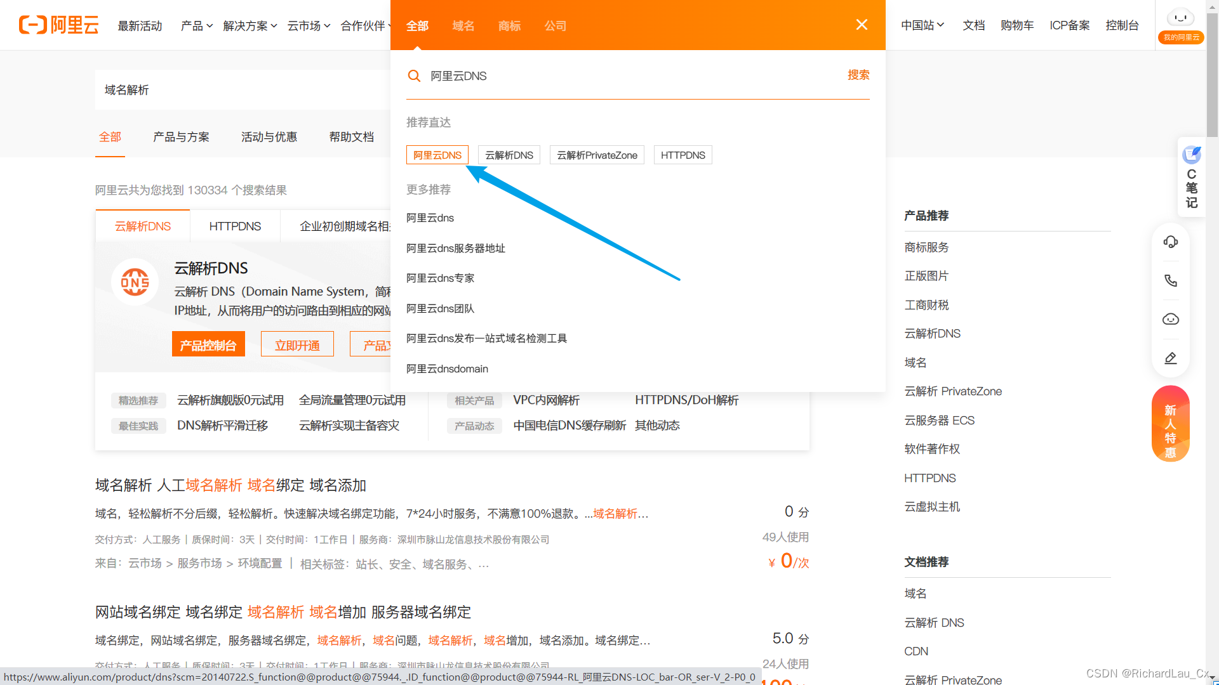Open result 网站域名绑定 域名绑定 域名解析

pyautogui.click(x=283, y=613)
